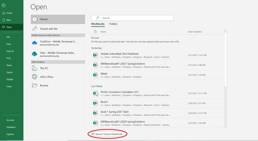Click the file type column header icon
Screen dimensions: 258x141
pyautogui.click(x=95, y=32)
